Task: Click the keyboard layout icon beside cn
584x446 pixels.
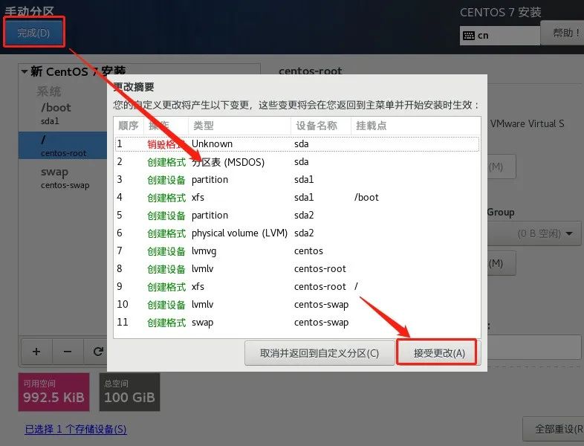Action: pos(469,36)
